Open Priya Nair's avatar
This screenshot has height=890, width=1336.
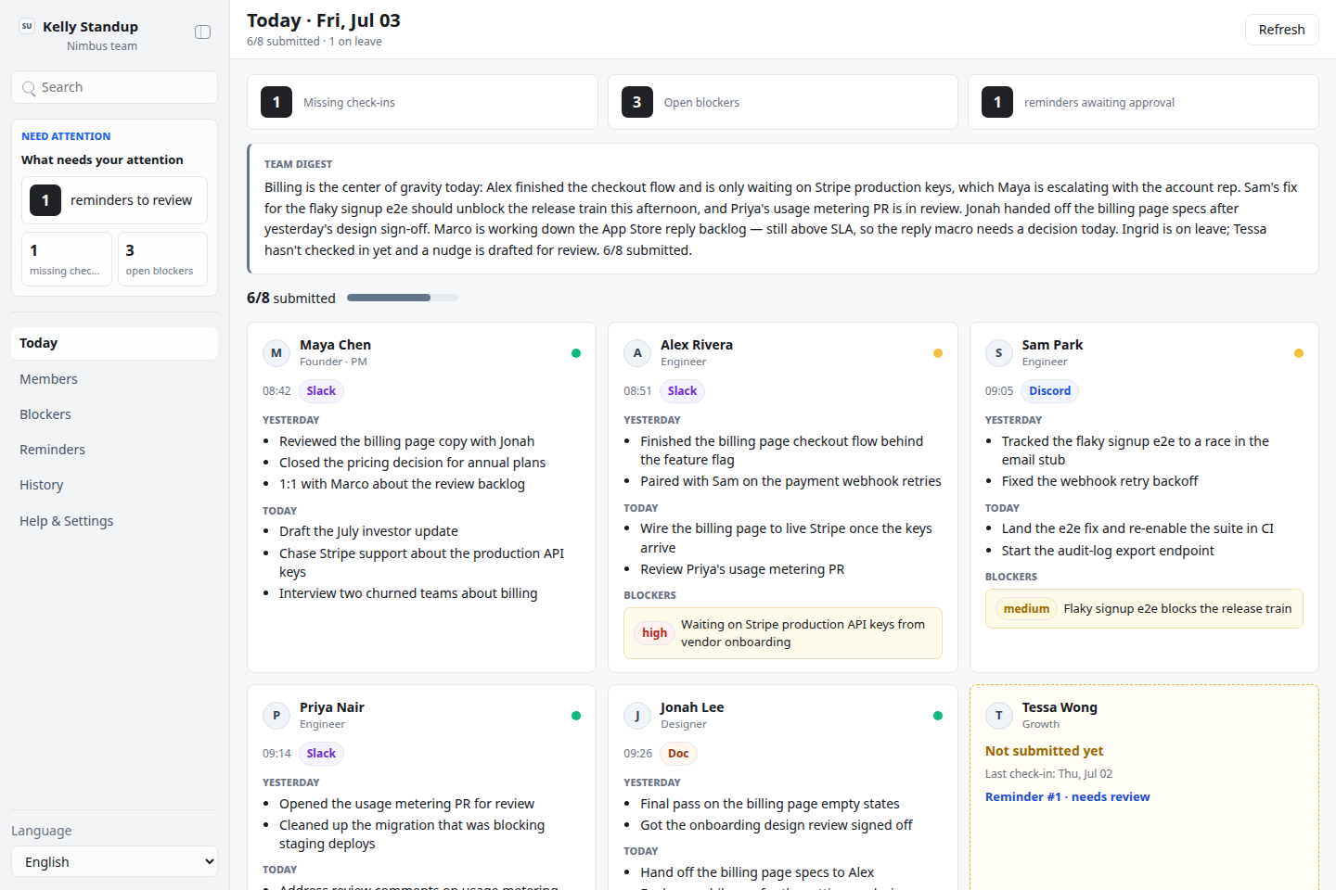coord(276,716)
